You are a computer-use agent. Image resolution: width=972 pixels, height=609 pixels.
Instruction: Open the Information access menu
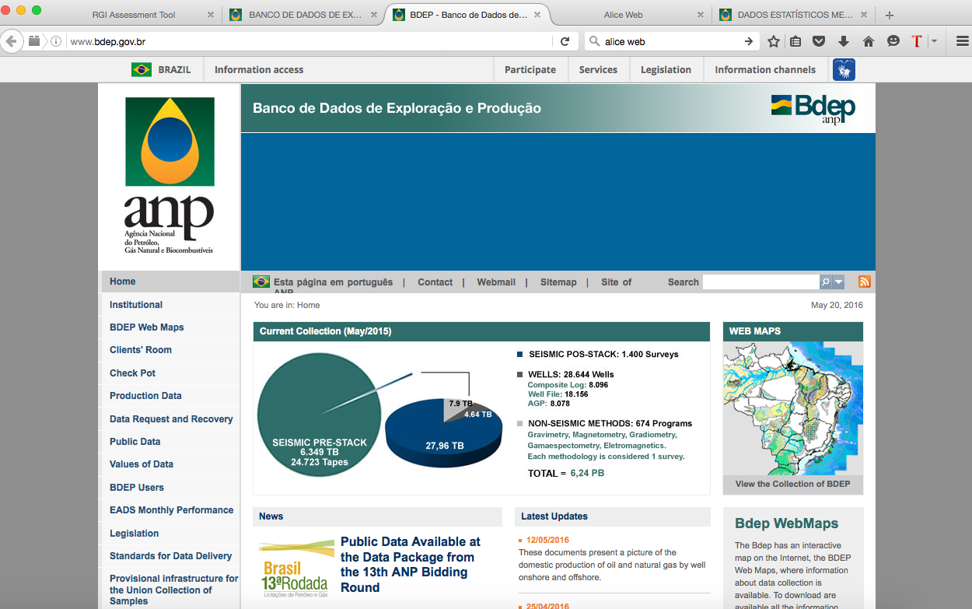click(x=259, y=69)
